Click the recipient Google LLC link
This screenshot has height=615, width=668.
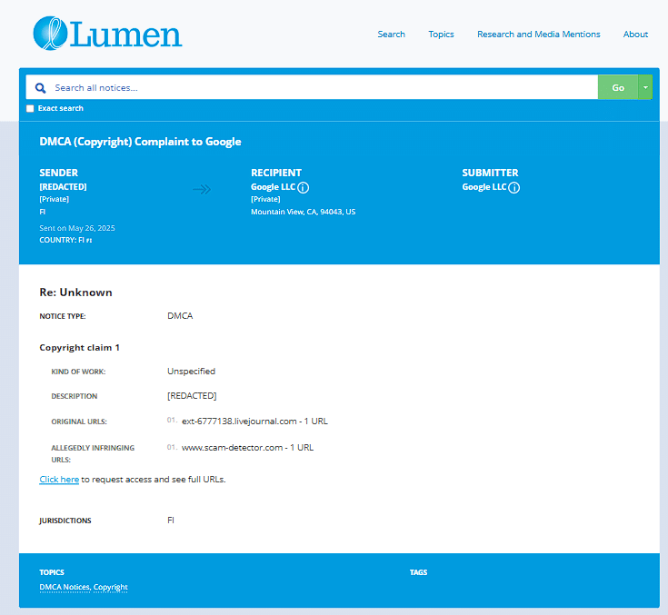coord(273,187)
